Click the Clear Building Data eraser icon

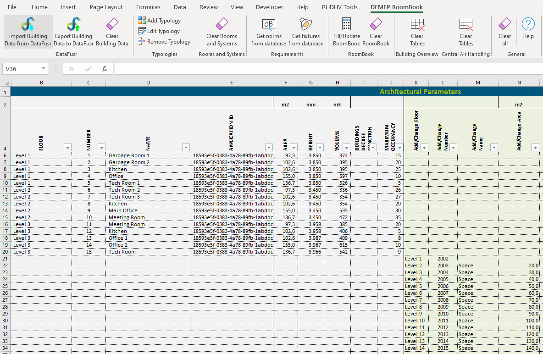coord(112,25)
